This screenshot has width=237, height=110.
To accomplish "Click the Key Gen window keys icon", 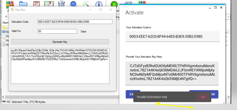I will pos(13,10).
